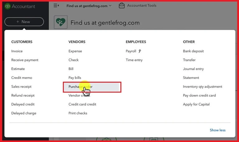Click the Apply for Capital link
239x142 pixels.
(x=196, y=104)
